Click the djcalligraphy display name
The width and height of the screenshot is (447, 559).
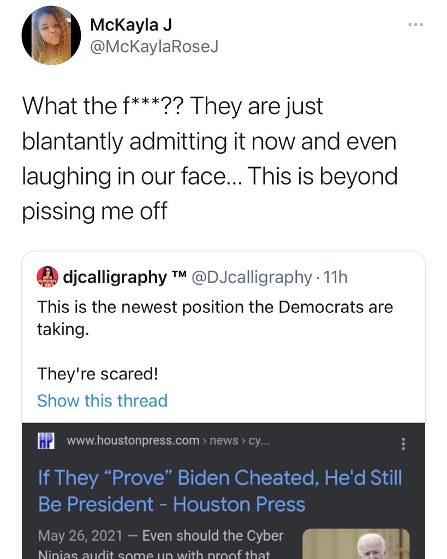point(115,277)
